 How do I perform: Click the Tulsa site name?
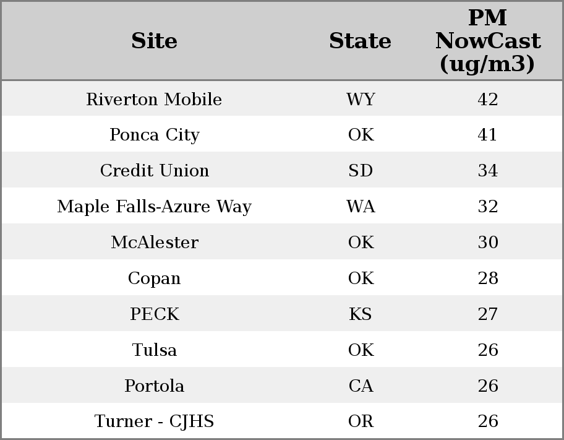coord(154,350)
